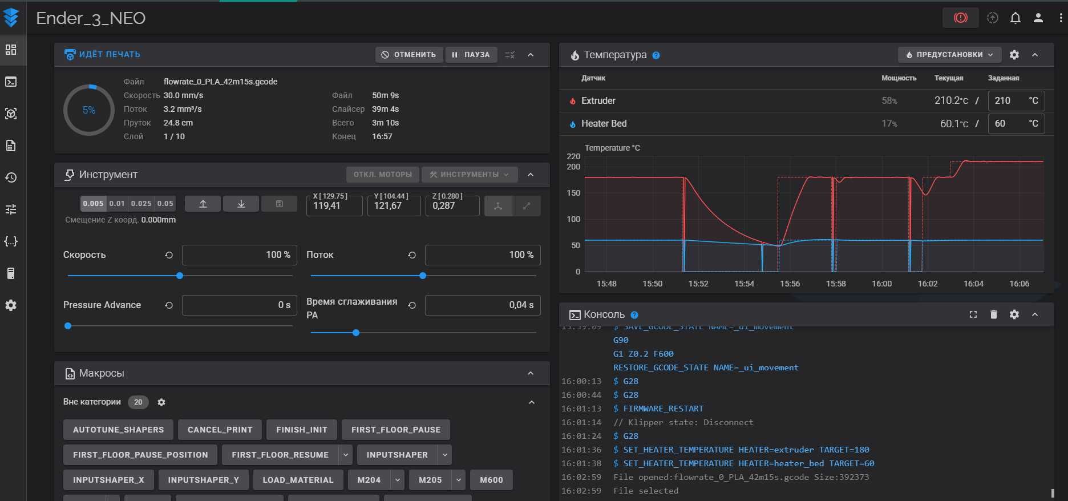Click the ОТКЛ. МОТОРЫ button

tap(383, 175)
